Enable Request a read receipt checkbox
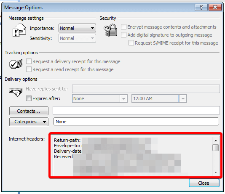Screen dimensions: 225x194 point(29,69)
